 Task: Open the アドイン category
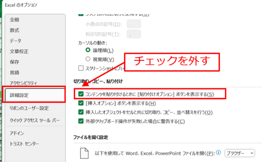17,133
